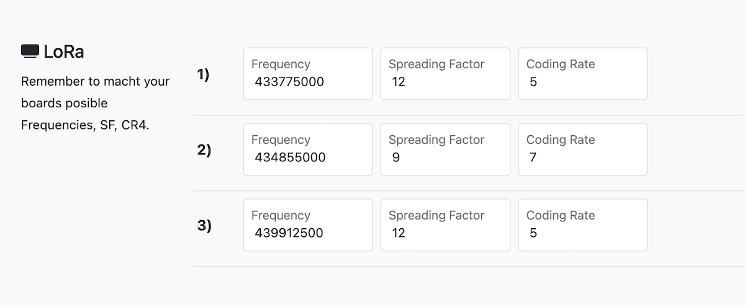Click the "Frequencies, SF, CR4." text line
This screenshot has height=307, width=745.
pos(85,125)
